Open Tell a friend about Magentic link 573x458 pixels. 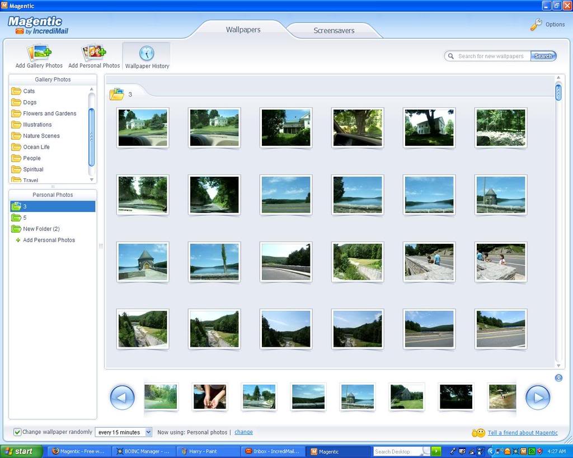pyautogui.click(x=523, y=432)
